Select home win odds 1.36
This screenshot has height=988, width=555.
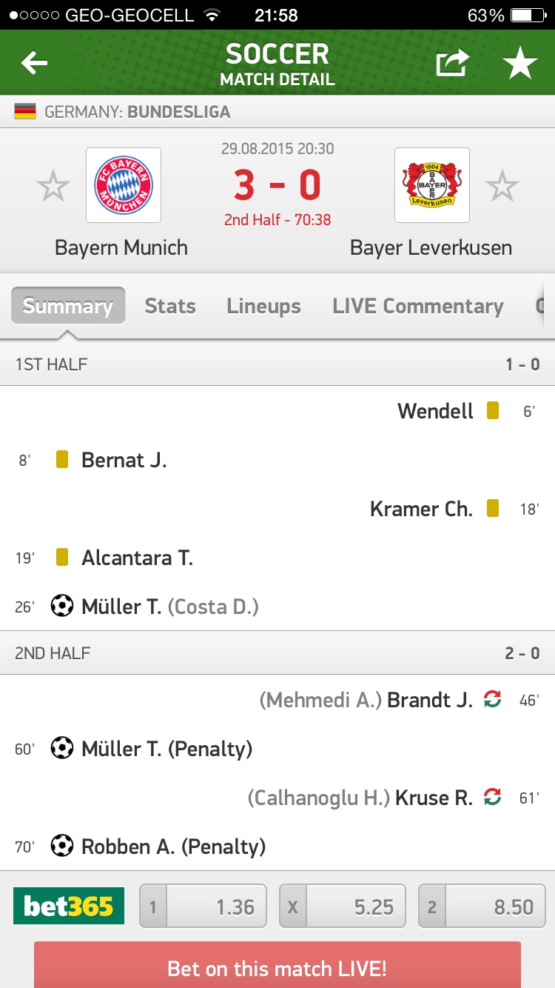[203, 906]
